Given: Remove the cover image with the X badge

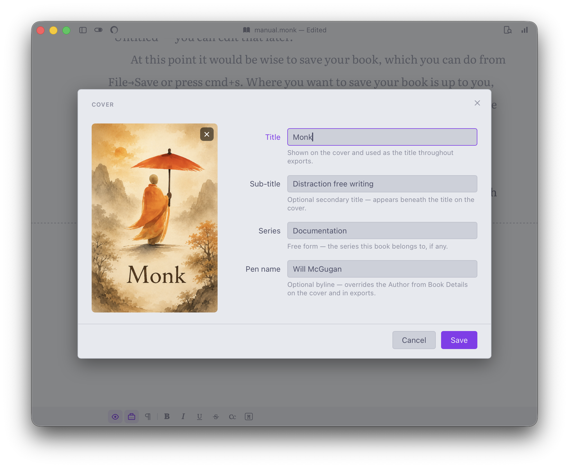Looking at the screenshot, I should coord(207,134).
